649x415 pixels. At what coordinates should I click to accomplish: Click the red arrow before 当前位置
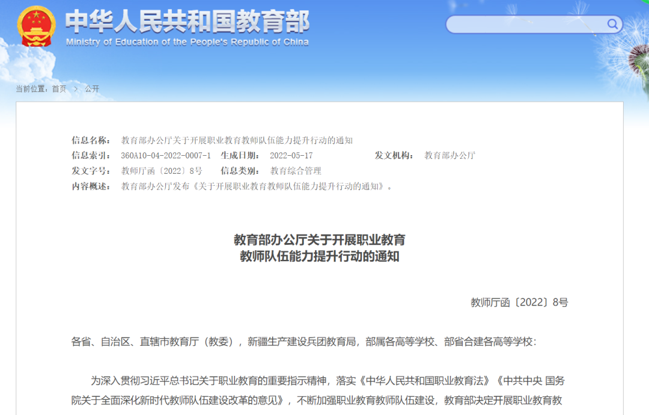point(11,88)
